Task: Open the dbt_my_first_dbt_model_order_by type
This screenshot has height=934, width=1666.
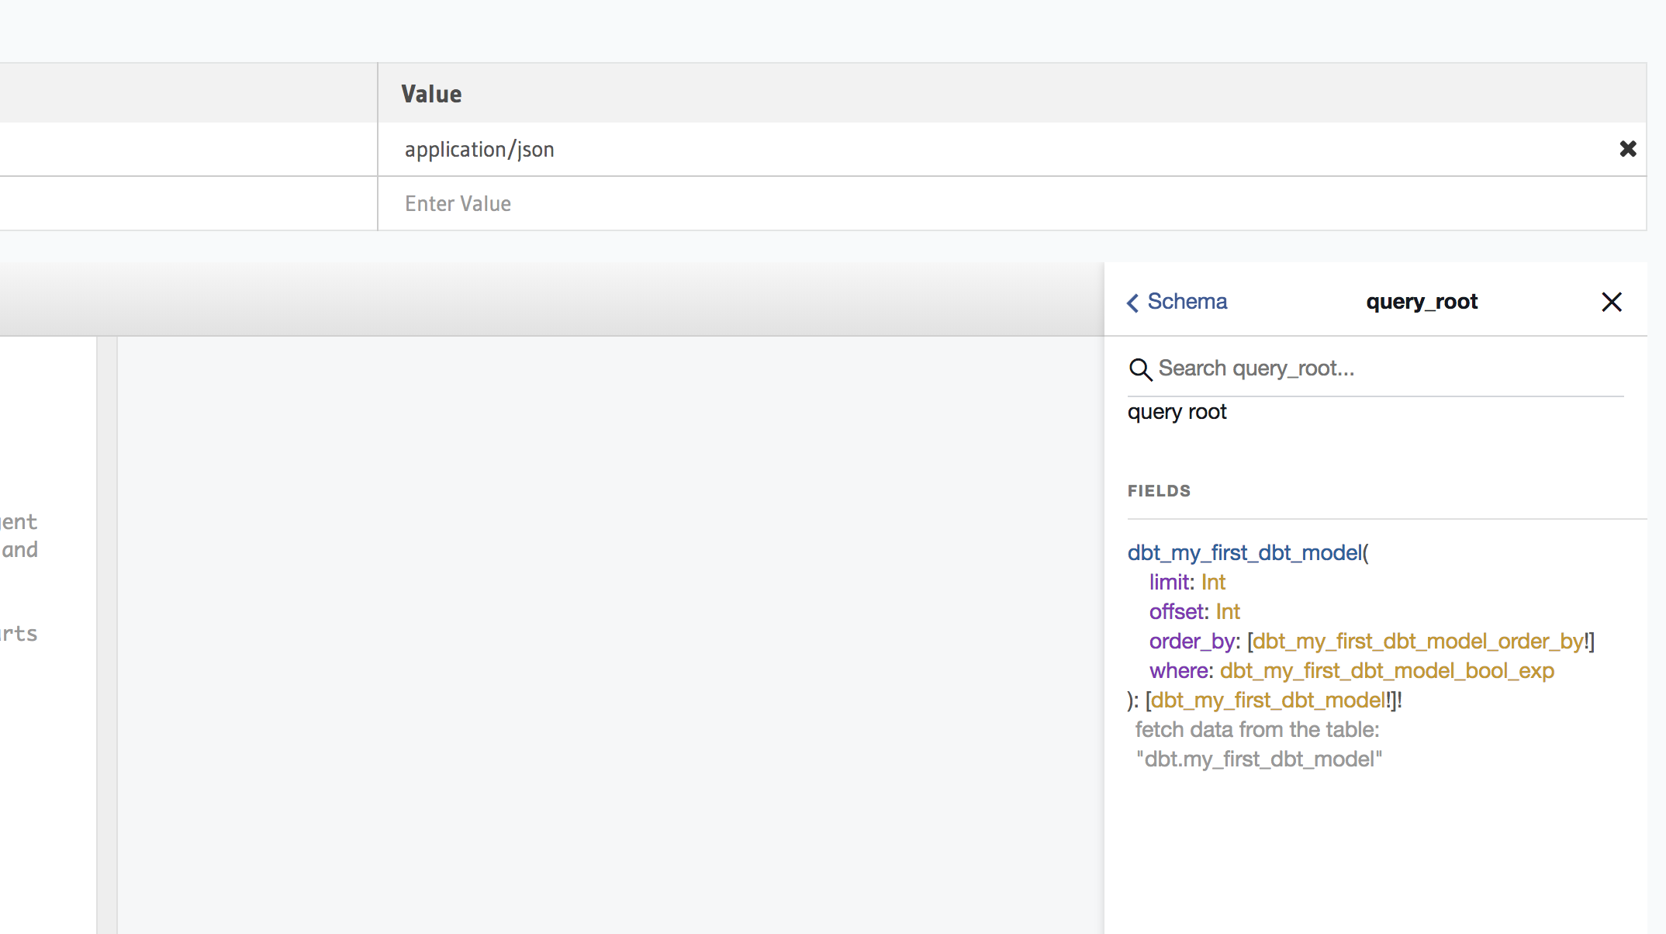Action: [x=1418, y=641]
